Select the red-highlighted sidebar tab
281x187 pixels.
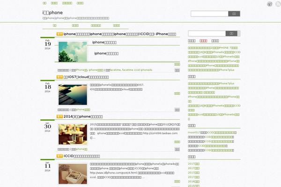point(203,41)
